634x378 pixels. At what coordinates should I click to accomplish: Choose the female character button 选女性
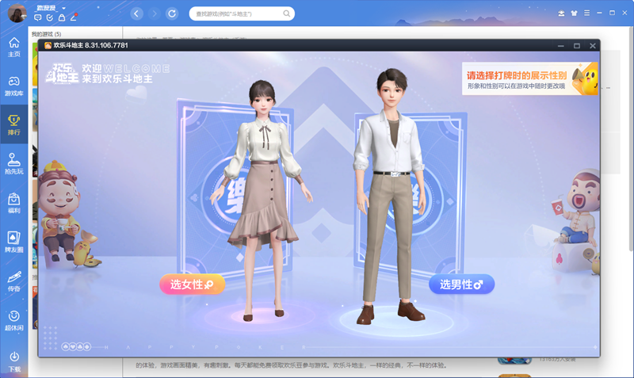coord(192,284)
